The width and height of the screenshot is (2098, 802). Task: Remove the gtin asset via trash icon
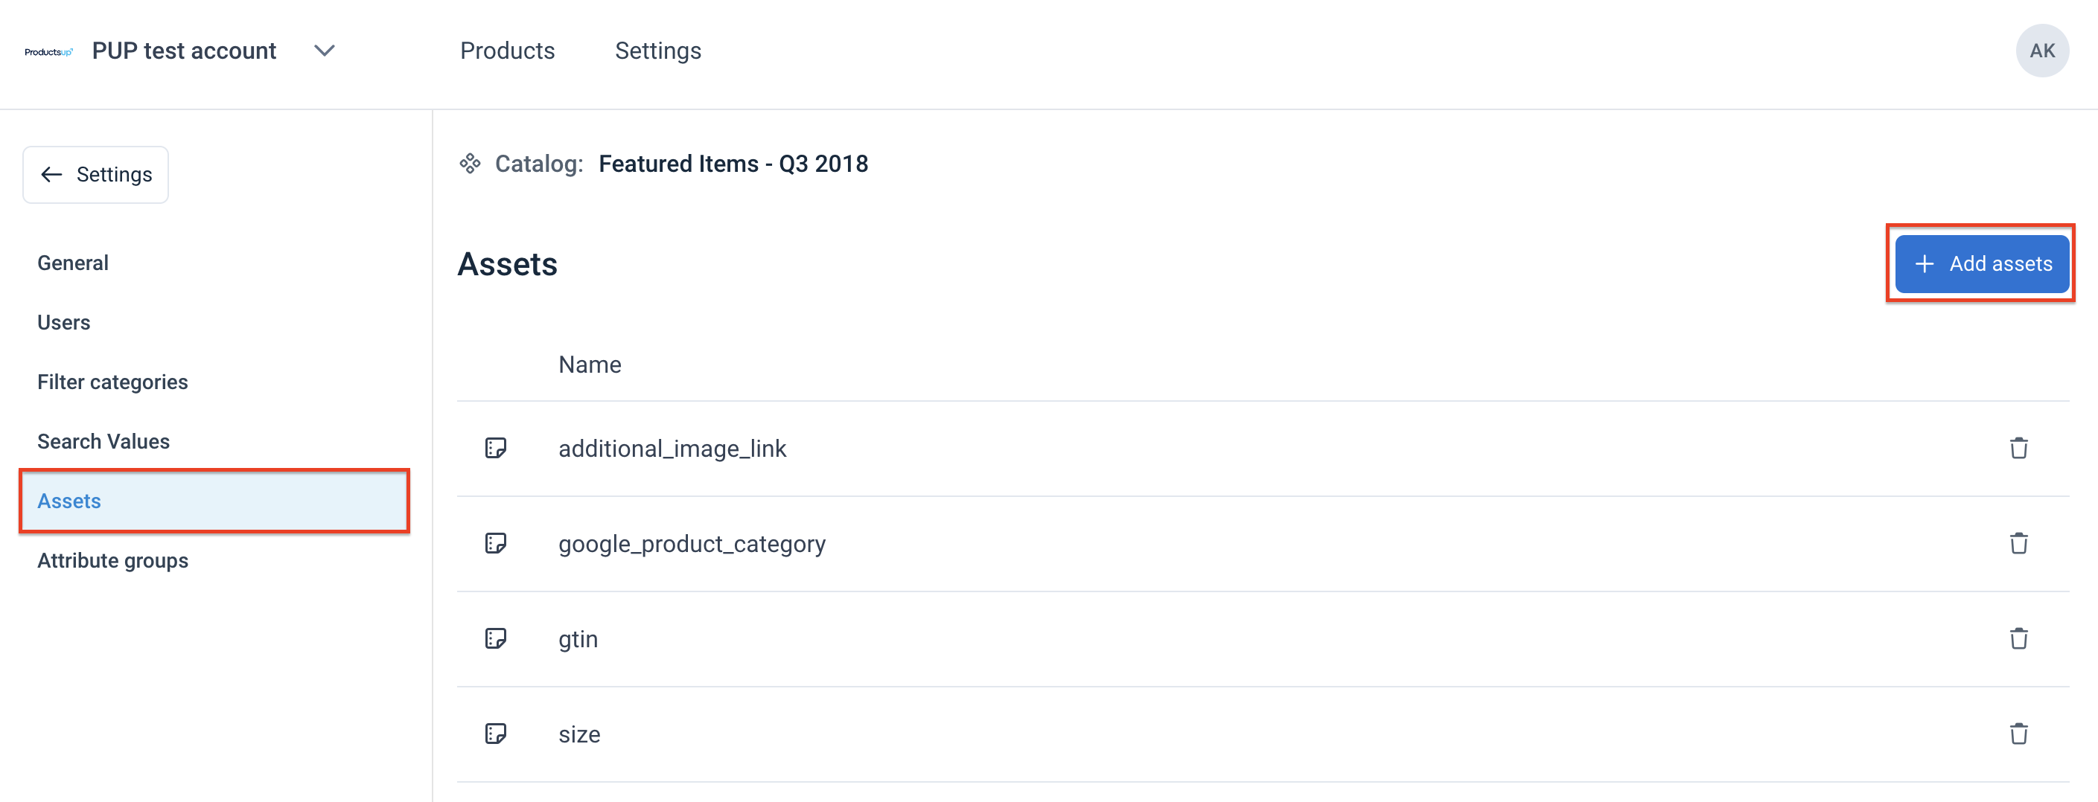(x=2019, y=638)
